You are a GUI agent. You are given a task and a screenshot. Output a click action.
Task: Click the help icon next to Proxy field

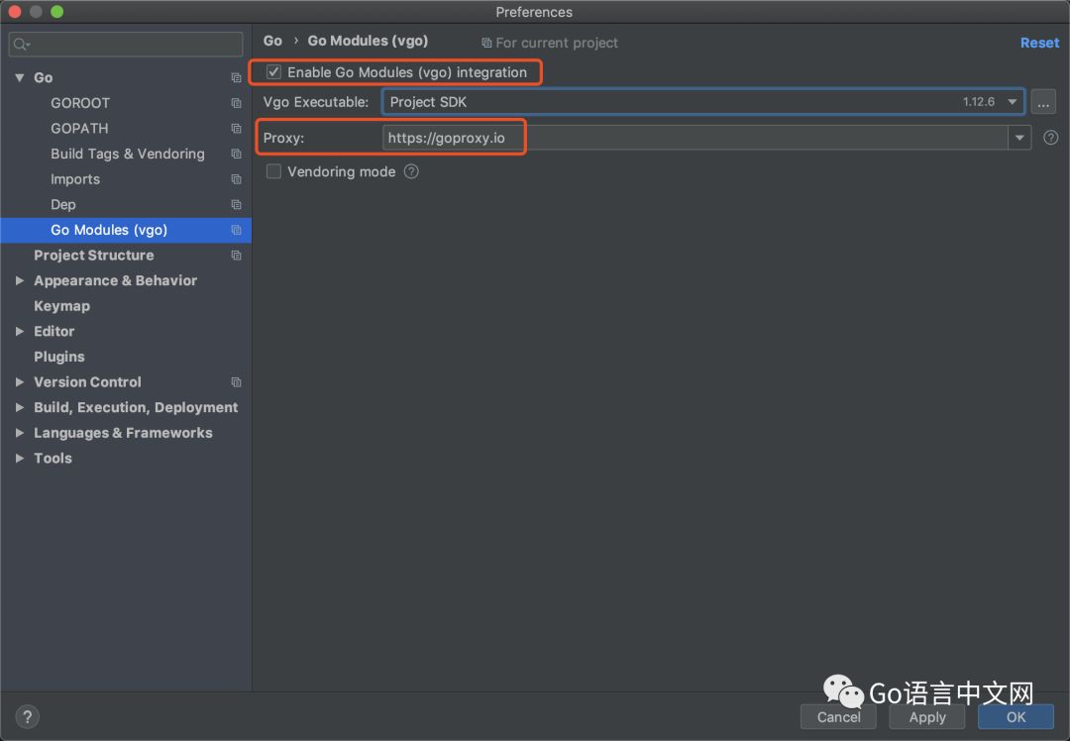point(1051,139)
